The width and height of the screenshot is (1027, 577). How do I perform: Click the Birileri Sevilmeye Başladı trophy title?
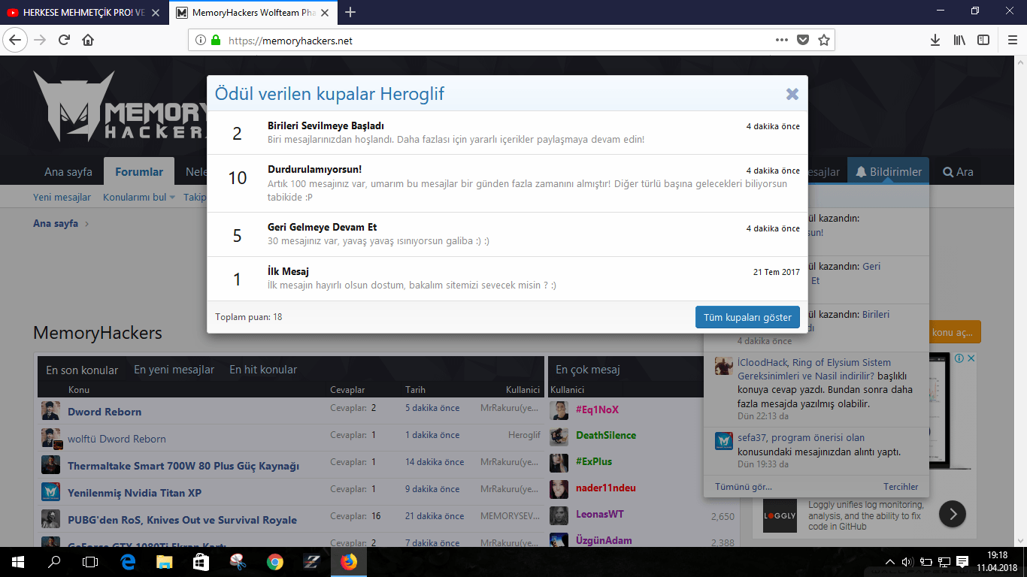pyautogui.click(x=326, y=125)
